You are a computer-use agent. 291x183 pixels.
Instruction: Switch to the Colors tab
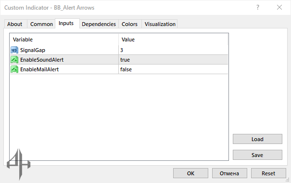pyautogui.click(x=129, y=24)
